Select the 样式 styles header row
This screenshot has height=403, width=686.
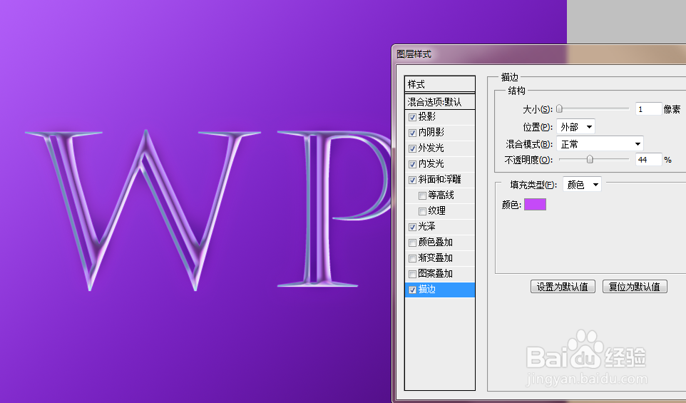[440, 84]
